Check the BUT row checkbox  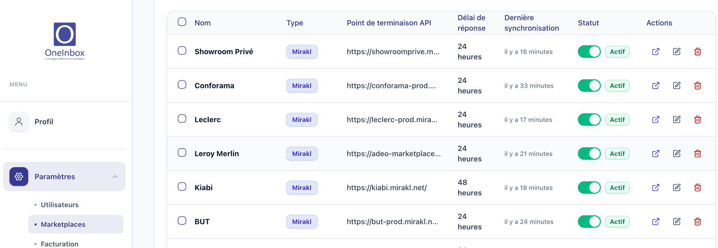182,221
